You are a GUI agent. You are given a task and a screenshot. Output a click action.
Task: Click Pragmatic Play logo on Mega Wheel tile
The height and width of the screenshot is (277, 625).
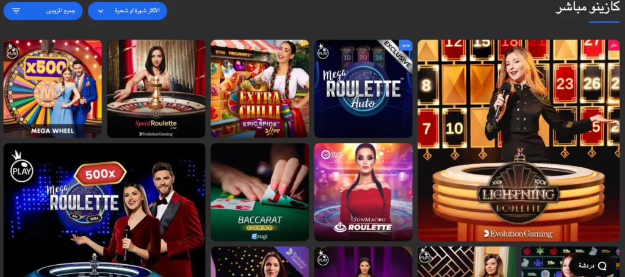12,51
